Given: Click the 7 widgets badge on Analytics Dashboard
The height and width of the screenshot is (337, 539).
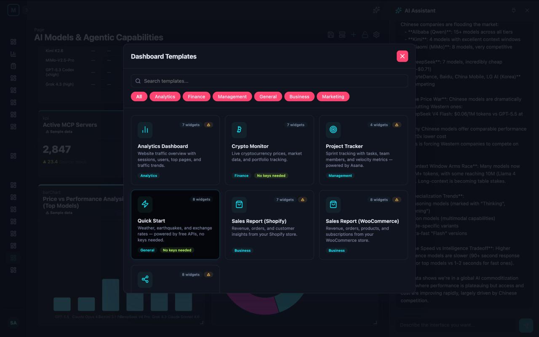Looking at the screenshot, I should tap(191, 125).
